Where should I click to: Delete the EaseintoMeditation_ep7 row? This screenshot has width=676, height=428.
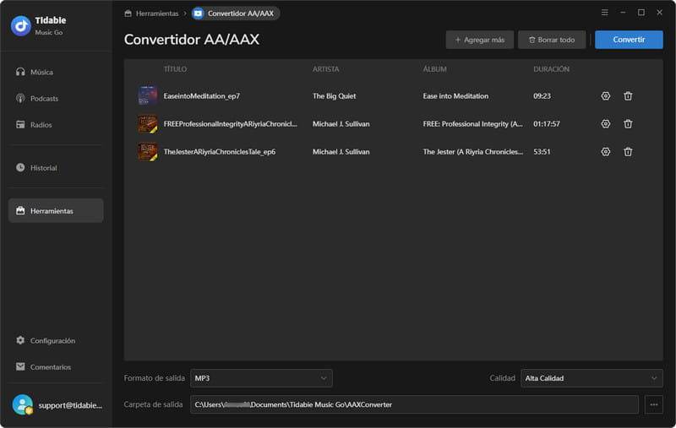tap(628, 96)
